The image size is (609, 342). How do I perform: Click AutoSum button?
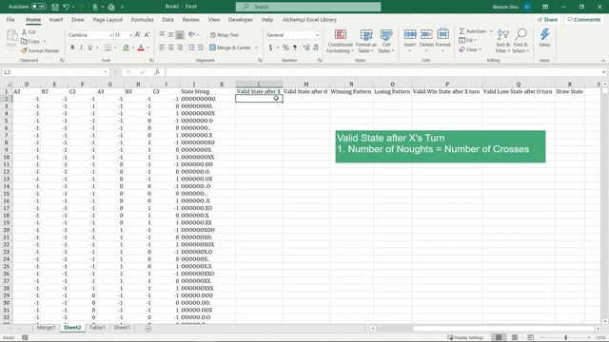473,31
